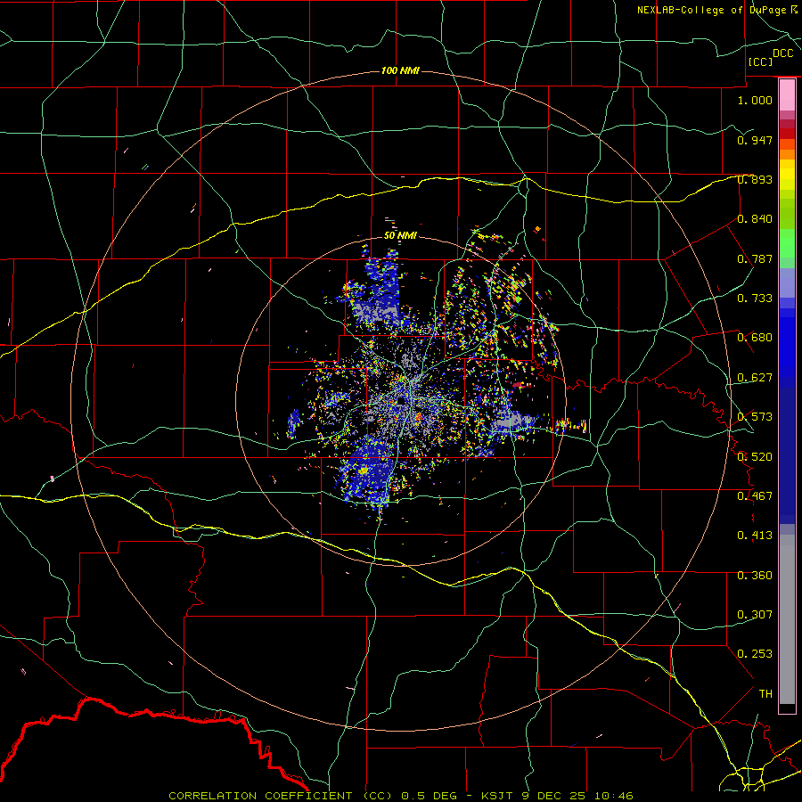The height and width of the screenshot is (802, 802).
Task: Click the [CC] legend label
Action: point(760,61)
